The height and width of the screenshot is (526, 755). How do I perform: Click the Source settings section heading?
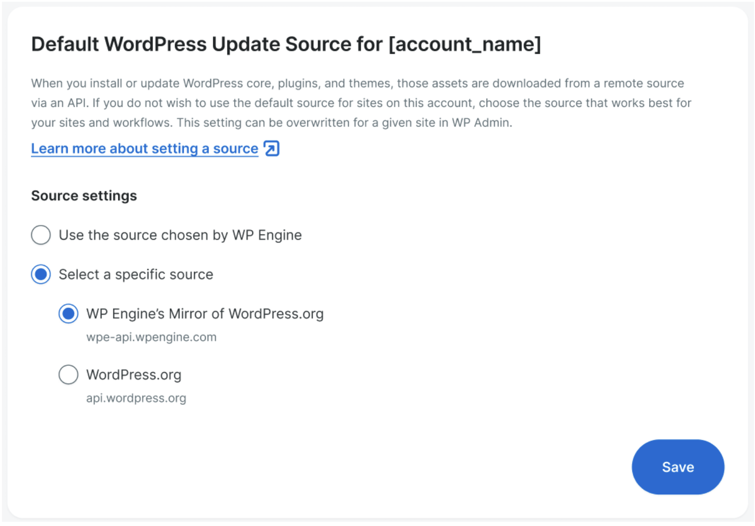tap(84, 196)
